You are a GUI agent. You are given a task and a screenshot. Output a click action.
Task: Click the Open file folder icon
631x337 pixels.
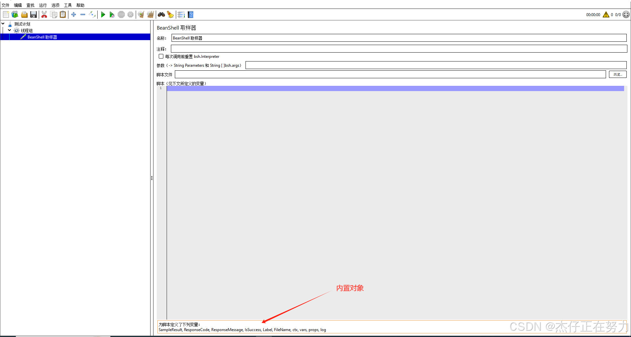24,14
